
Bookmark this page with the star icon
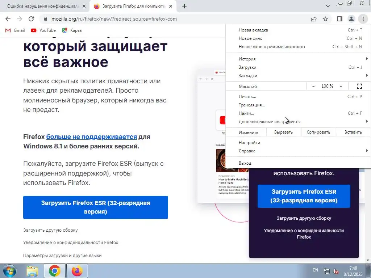coord(325,19)
